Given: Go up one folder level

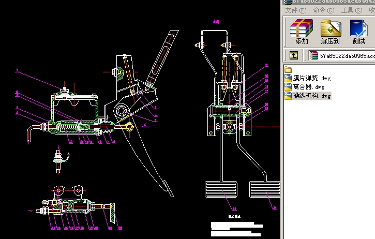Looking at the screenshot, I should 293,55.
